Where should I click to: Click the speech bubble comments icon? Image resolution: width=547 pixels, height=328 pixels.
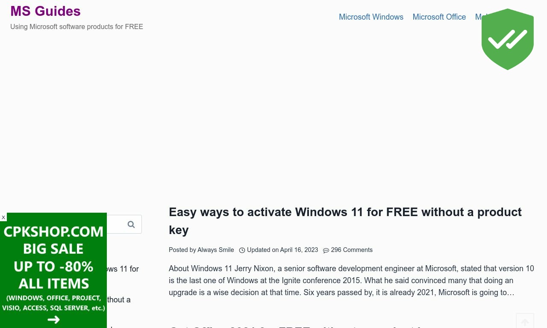coord(326,251)
